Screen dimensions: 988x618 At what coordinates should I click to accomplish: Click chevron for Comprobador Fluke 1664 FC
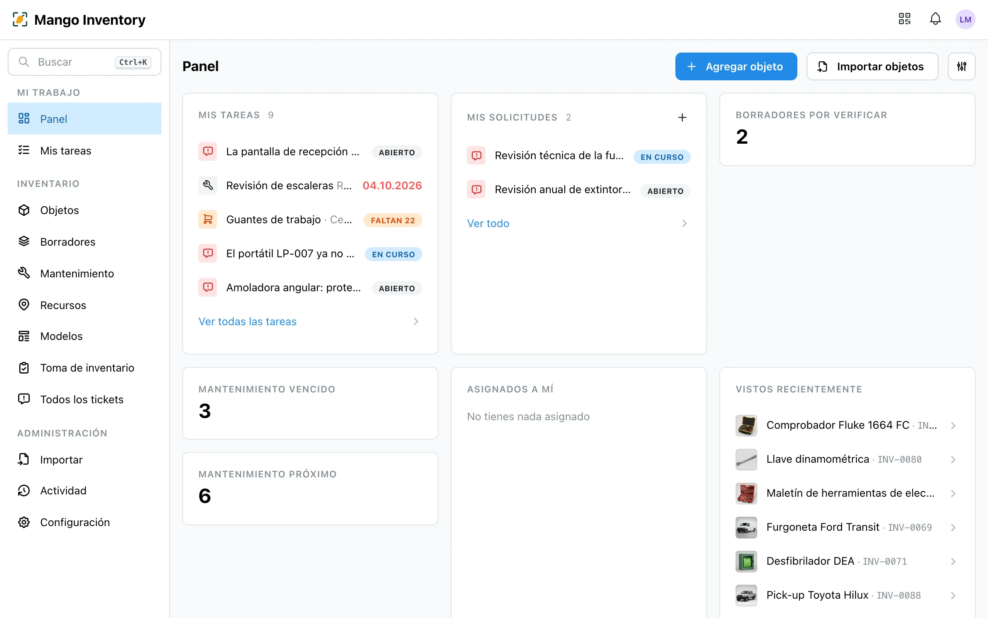tap(953, 426)
